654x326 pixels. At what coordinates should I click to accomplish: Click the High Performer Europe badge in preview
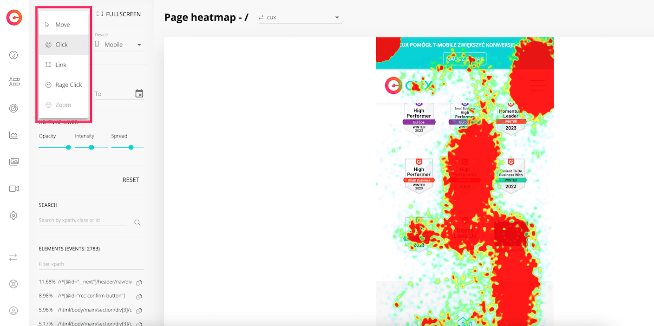click(419, 119)
